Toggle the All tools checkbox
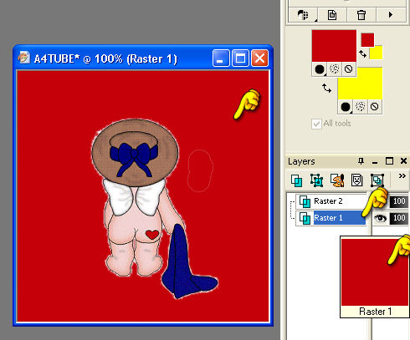 tap(316, 124)
